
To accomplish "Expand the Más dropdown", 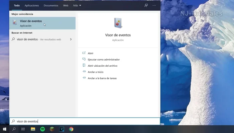I will [x=77, y=6].
